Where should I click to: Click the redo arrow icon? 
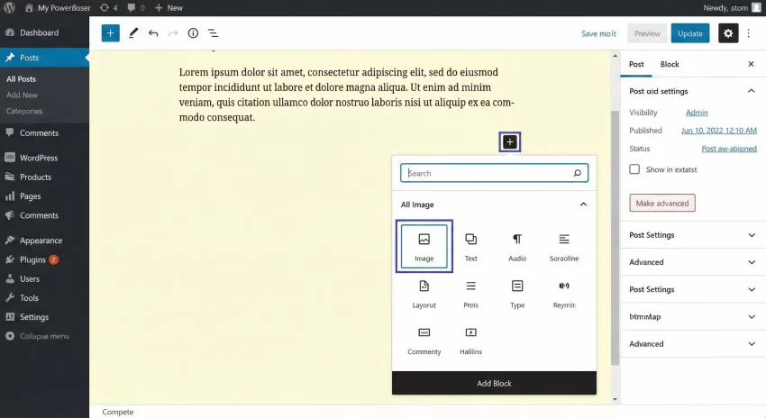pyautogui.click(x=173, y=33)
